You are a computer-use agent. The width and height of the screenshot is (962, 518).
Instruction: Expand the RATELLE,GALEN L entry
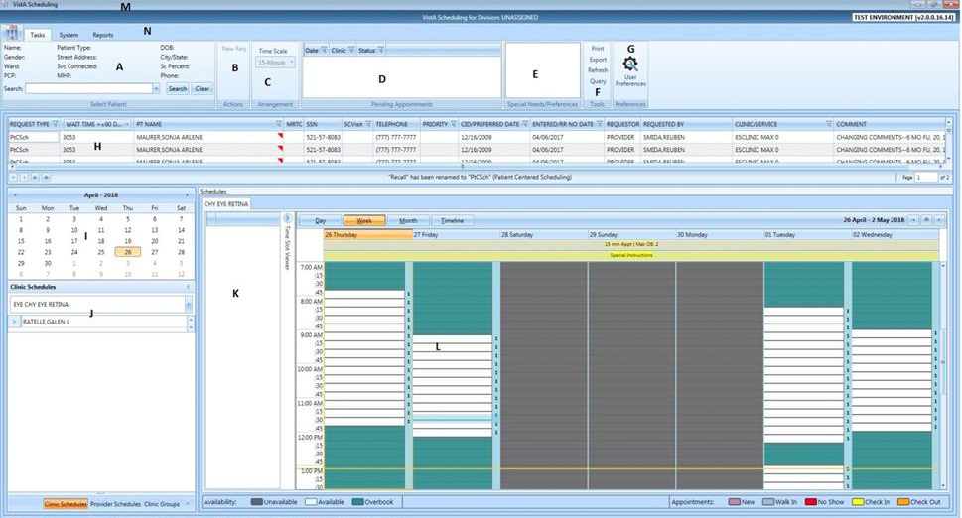pos(15,322)
